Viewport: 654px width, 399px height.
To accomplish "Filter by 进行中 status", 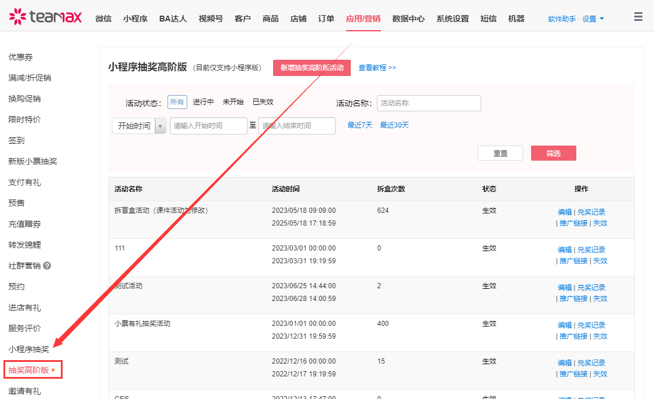I will 204,102.
